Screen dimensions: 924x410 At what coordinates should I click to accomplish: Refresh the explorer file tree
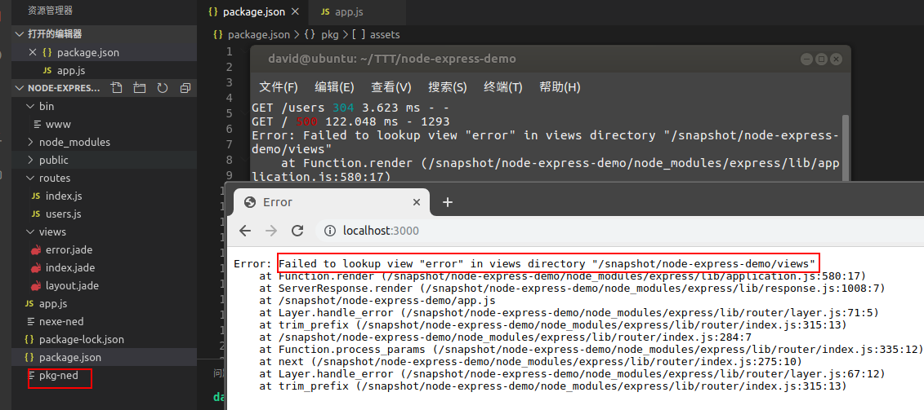tap(162, 88)
